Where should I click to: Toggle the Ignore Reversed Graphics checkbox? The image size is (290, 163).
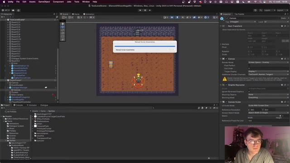(249, 91)
